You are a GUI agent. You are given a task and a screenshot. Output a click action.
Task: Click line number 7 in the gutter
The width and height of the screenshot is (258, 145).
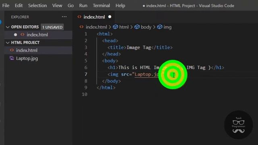(x=86, y=74)
